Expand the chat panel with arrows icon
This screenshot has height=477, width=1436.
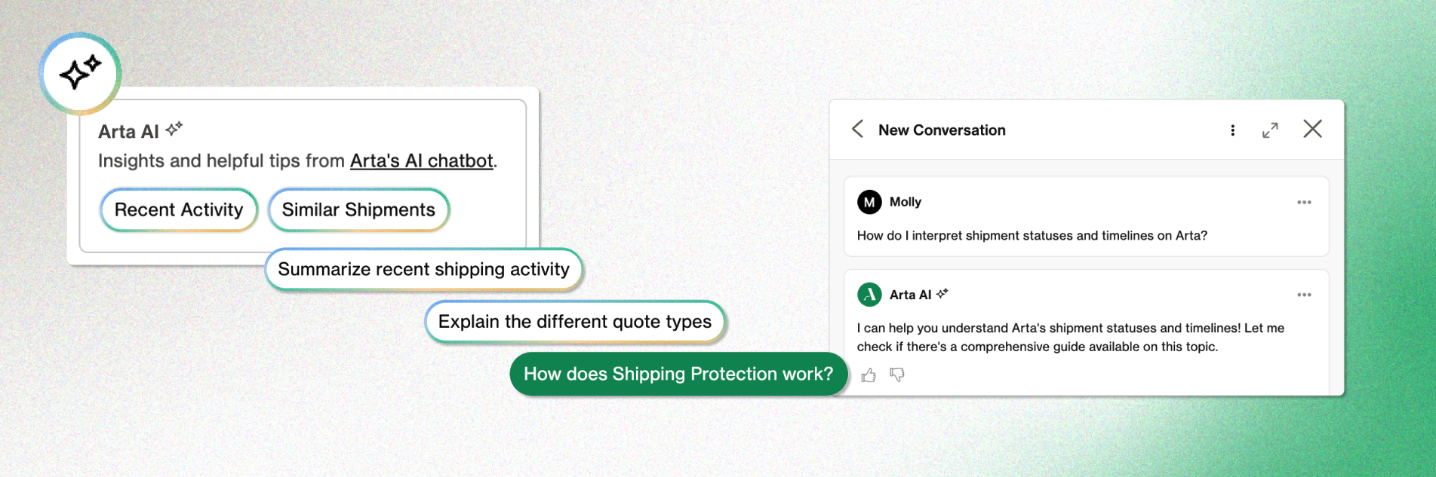[x=1270, y=130]
